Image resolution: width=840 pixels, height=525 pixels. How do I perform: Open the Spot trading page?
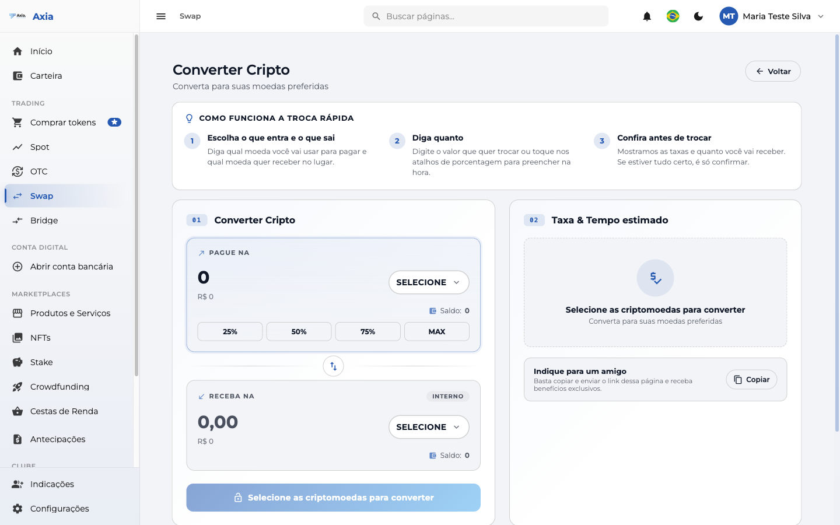click(65, 147)
